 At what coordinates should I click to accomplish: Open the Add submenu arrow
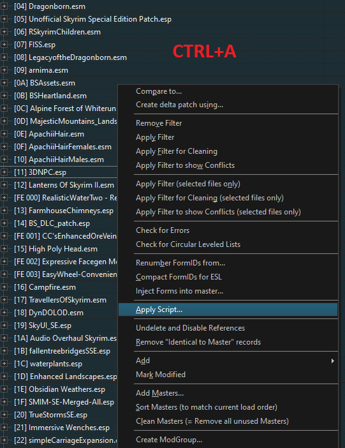332,361
